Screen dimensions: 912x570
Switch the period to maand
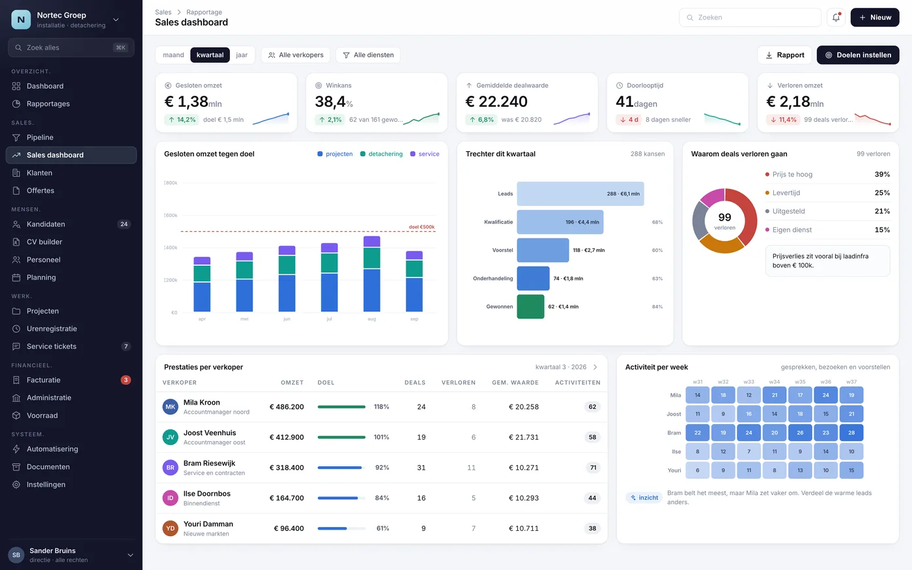tap(173, 55)
